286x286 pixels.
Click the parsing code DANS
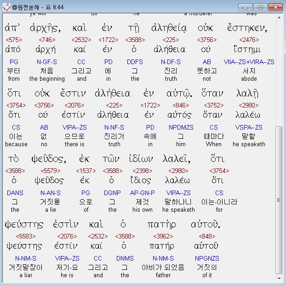[x=15, y=193]
